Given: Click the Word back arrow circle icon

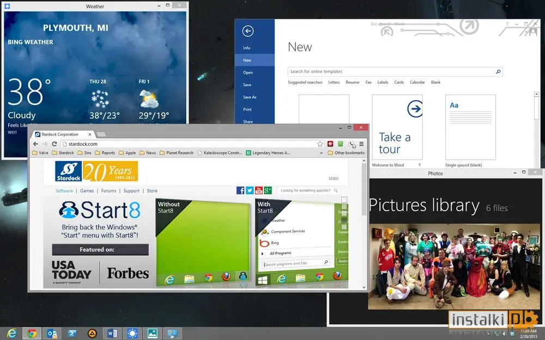Looking at the screenshot, I should [x=248, y=31].
